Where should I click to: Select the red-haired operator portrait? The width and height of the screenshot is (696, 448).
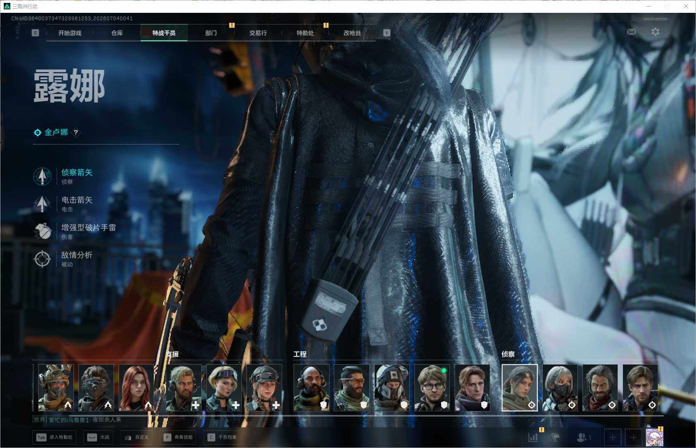coord(136,388)
